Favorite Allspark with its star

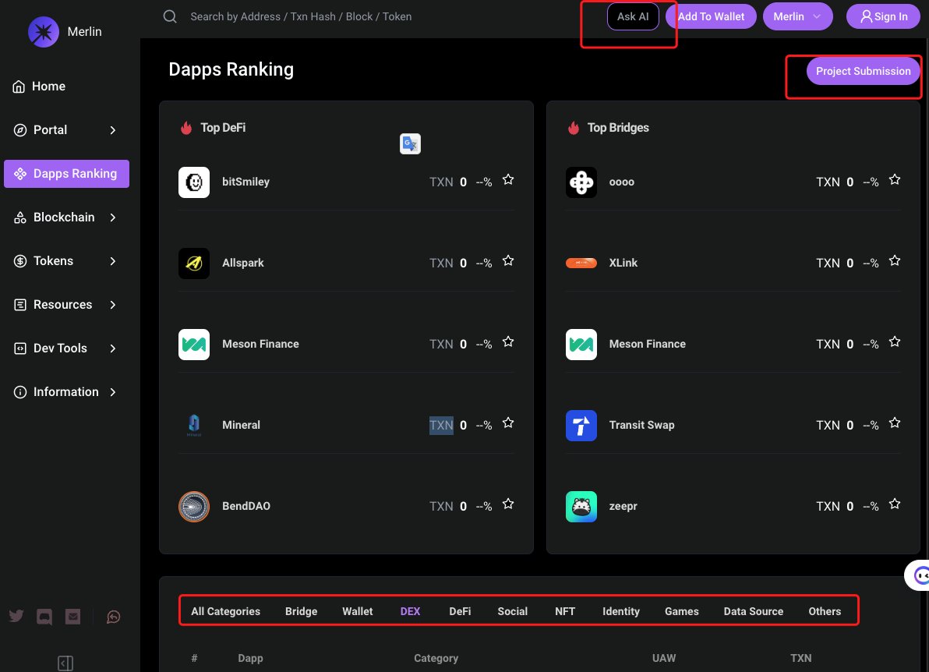click(507, 260)
